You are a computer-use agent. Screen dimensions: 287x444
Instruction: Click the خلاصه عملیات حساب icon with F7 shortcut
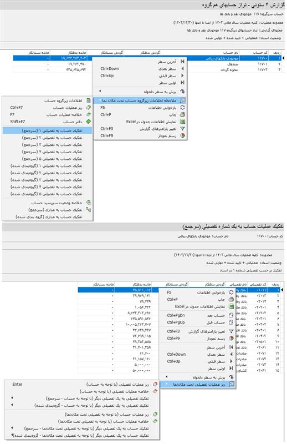pyautogui.click(x=89, y=115)
